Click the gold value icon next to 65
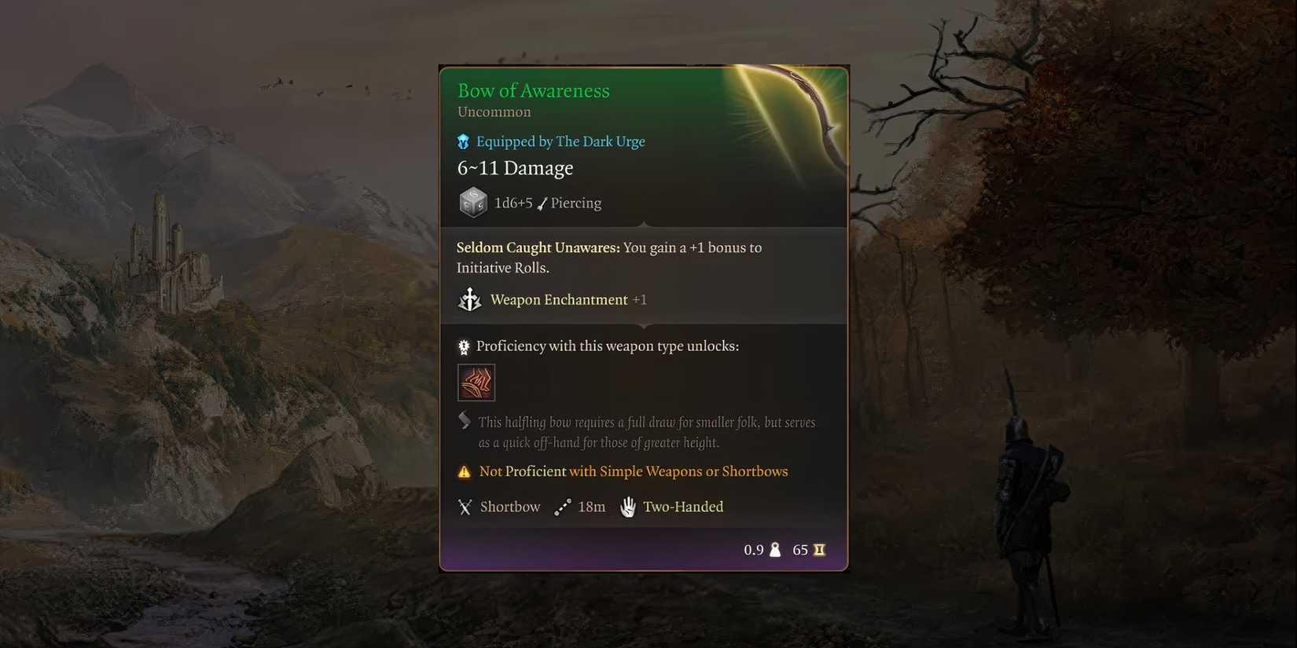The image size is (1297, 648). point(820,550)
